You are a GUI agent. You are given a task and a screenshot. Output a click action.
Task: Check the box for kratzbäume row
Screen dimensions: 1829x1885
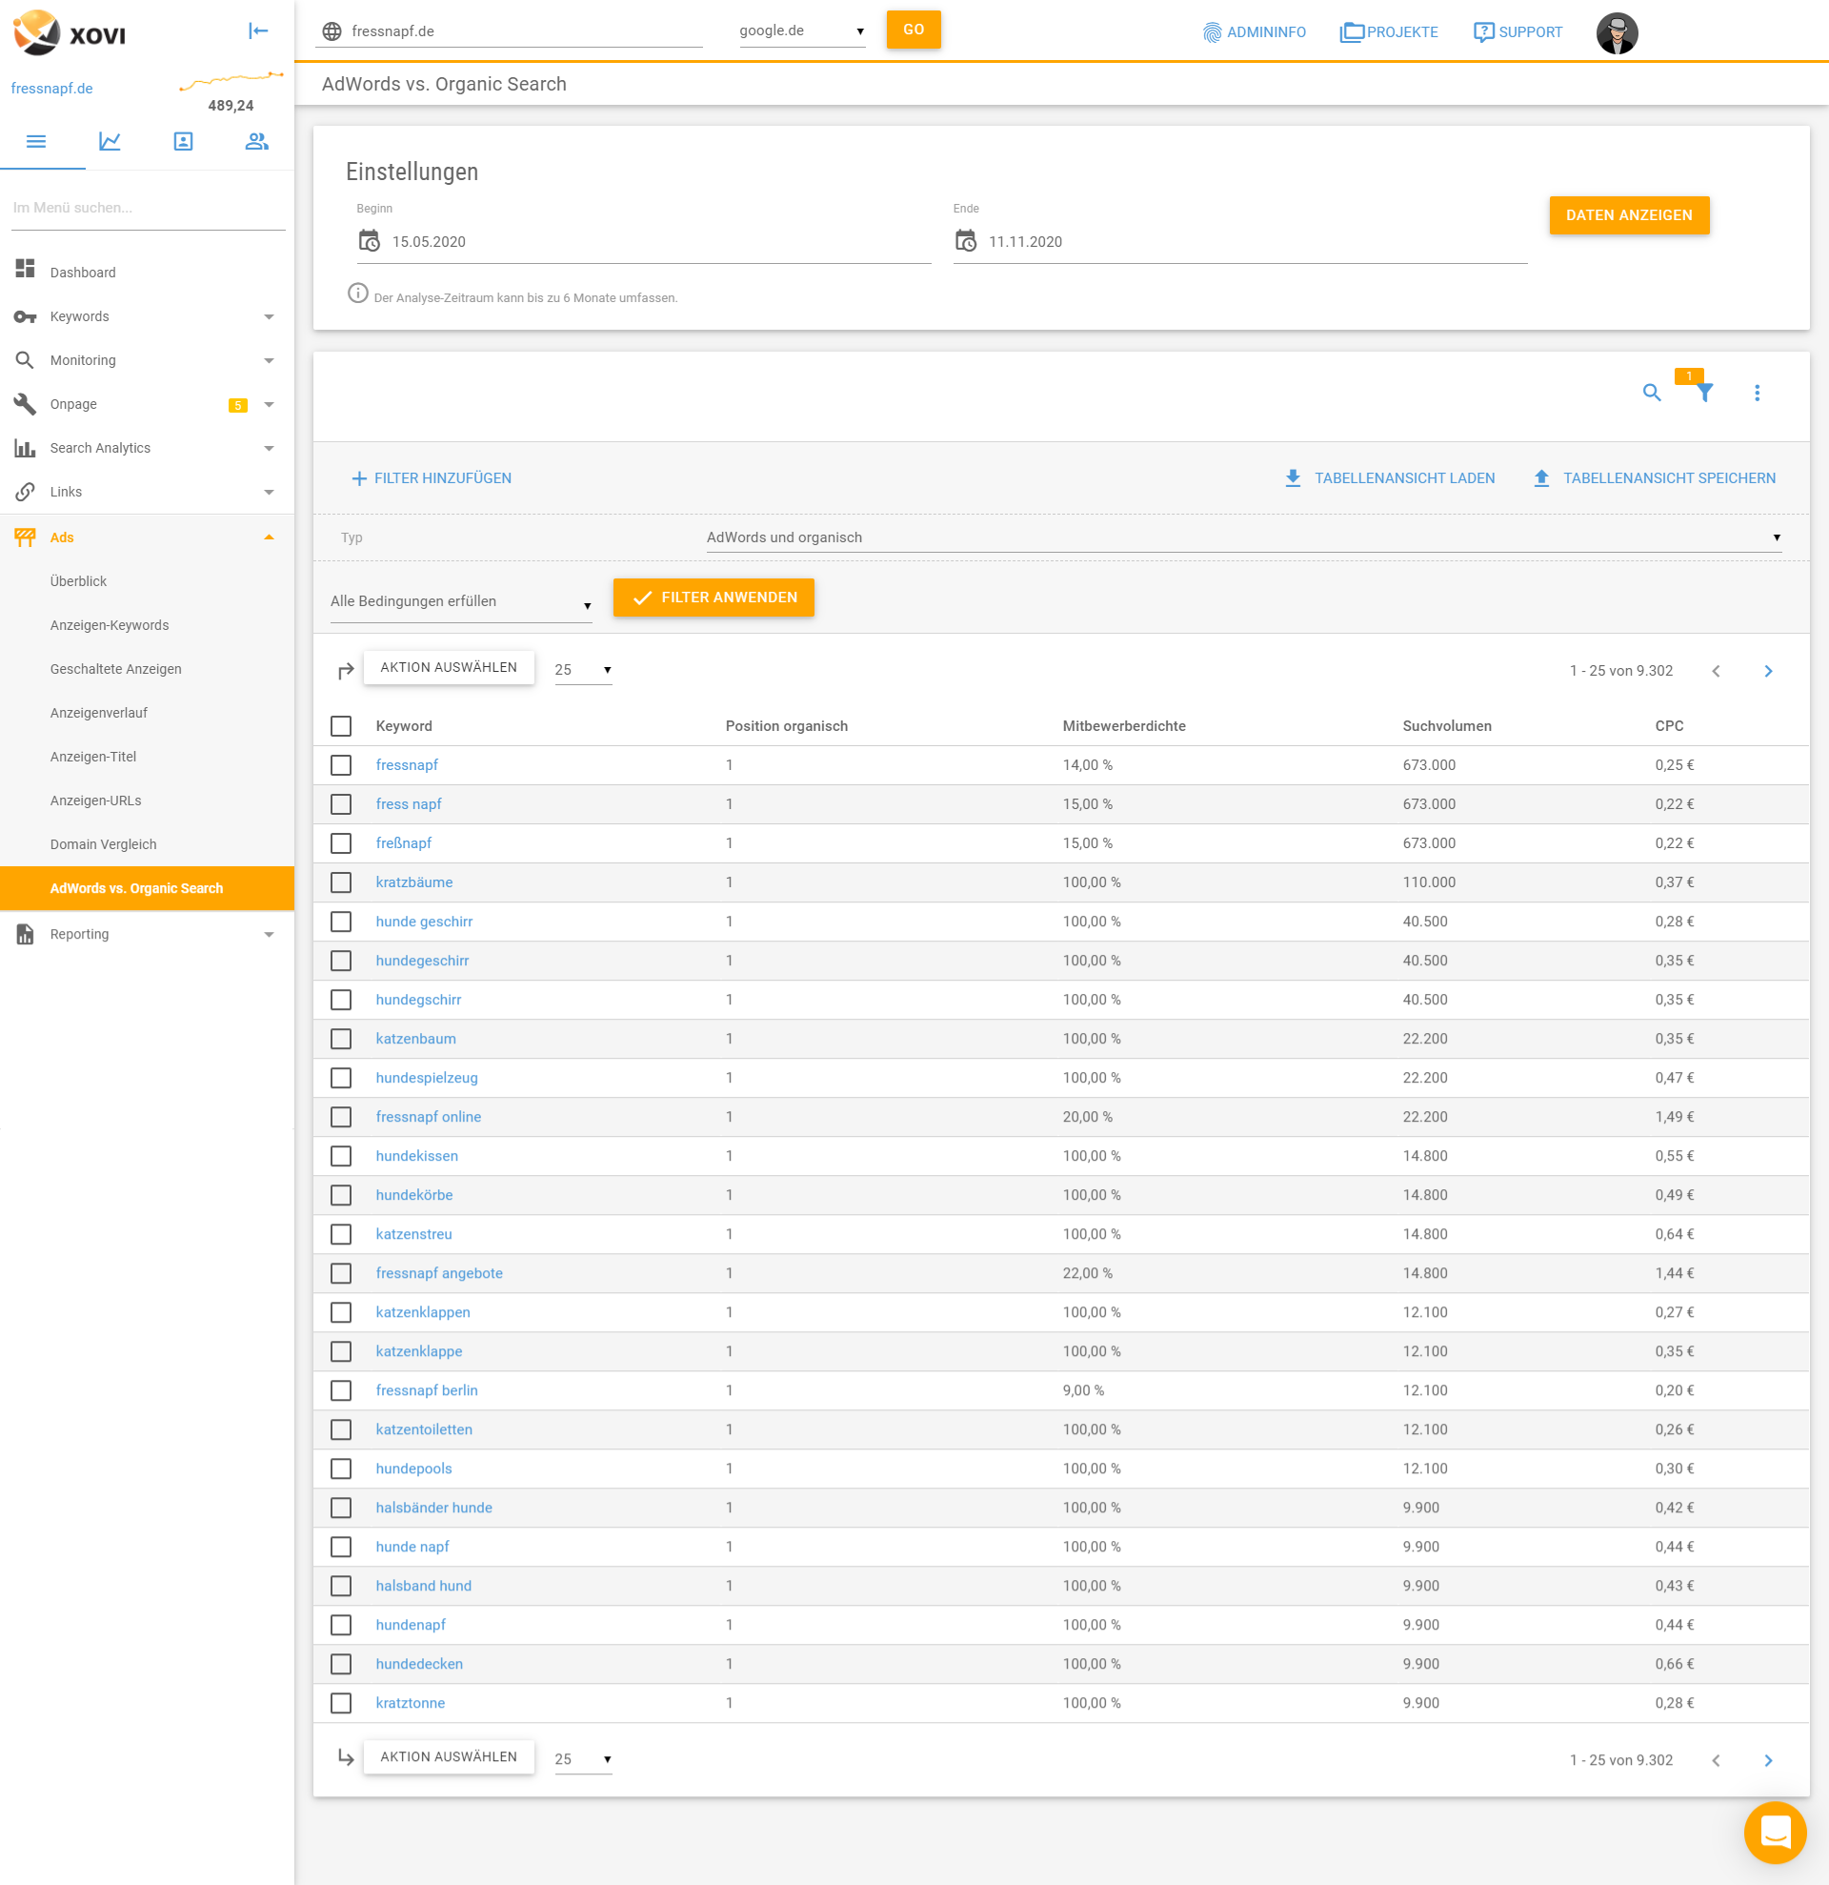tap(341, 882)
